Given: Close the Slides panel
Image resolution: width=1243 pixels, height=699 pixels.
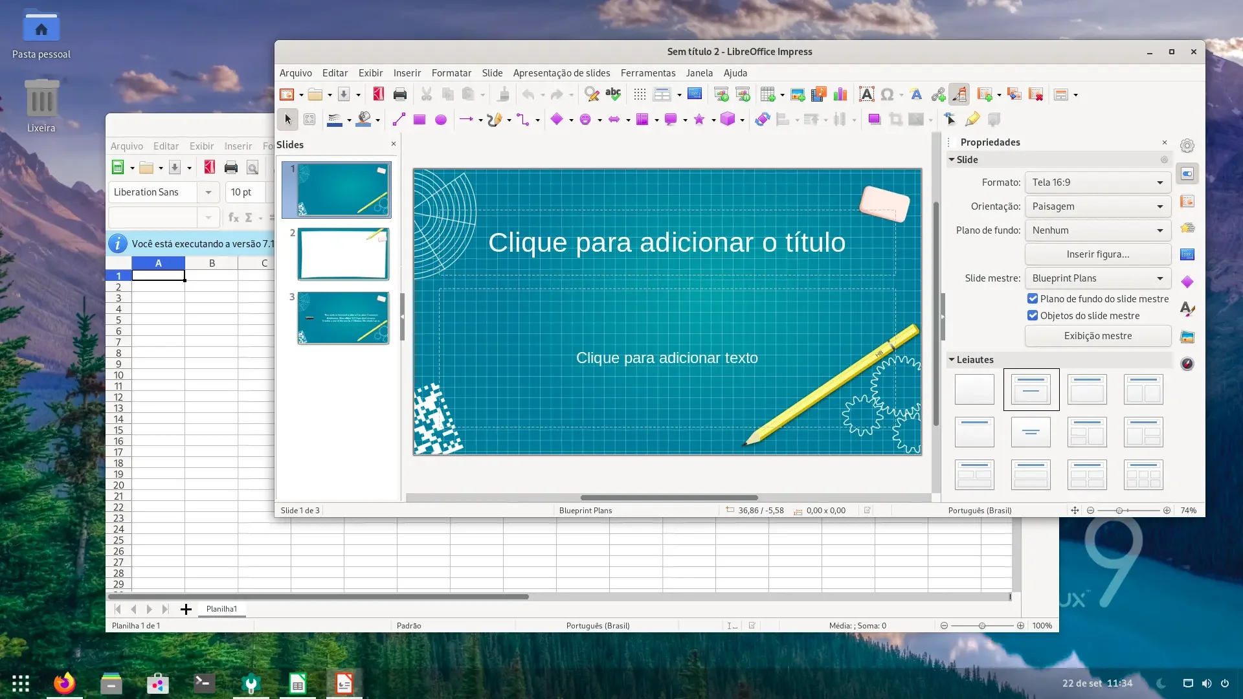Looking at the screenshot, I should tap(393, 144).
